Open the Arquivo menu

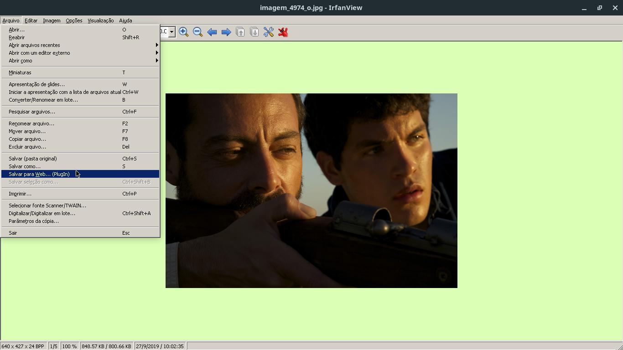10,21
